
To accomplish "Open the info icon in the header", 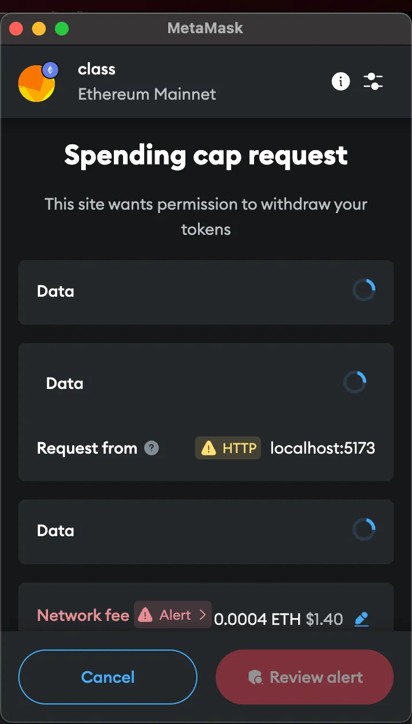I will coord(340,81).
